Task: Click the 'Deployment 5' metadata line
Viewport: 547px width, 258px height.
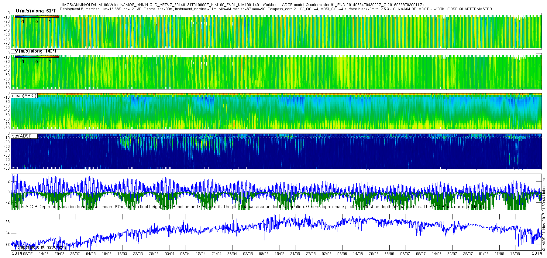Action: click(276, 9)
